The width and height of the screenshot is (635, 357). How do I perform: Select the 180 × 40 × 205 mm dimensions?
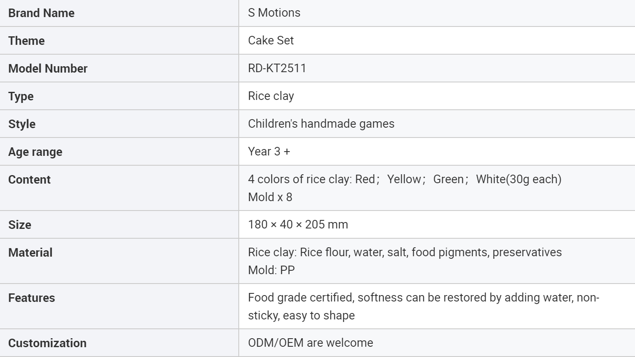(298, 225)
